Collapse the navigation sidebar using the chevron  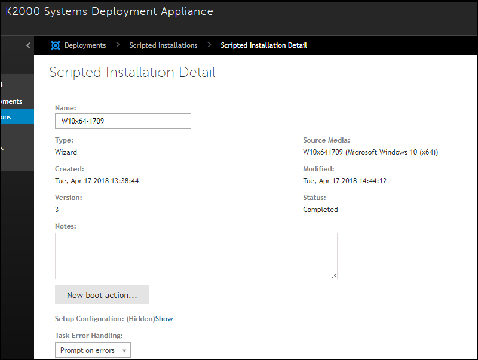click(x=27, y=45)
